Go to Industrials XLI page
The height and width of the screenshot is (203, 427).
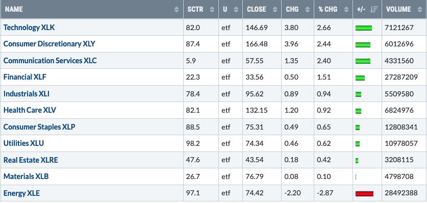pyautogui.click(x=27, y=94)
